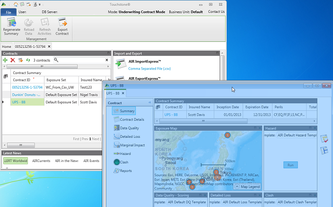Switch to the Home tab
The height and width of the screenshot is (207, 333).
tap(7, 46)
